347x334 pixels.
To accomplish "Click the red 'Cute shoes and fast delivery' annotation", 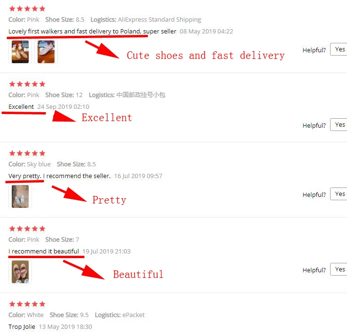I will 205,56.
